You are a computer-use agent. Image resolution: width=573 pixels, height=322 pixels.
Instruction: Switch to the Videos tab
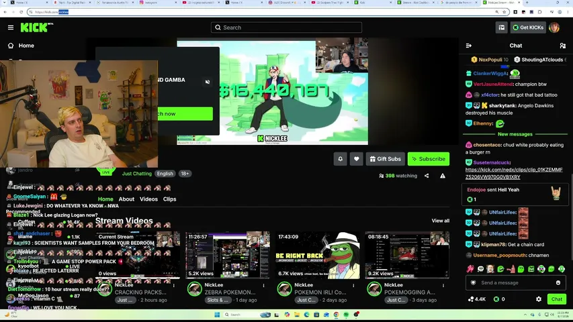pyautogui.click(x=148, y=199)
